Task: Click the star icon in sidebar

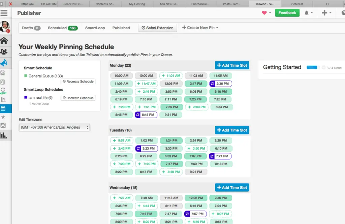Action: (3, 117)
